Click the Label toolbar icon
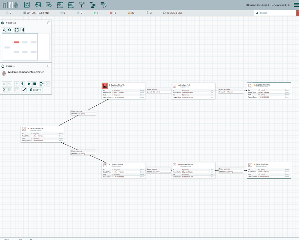 (104, 5)
